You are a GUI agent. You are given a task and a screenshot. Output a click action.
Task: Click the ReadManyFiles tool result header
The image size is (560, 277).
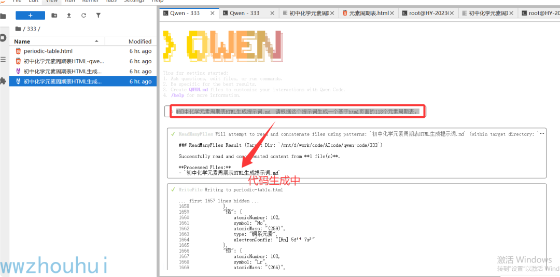click(x=195, y=134)
